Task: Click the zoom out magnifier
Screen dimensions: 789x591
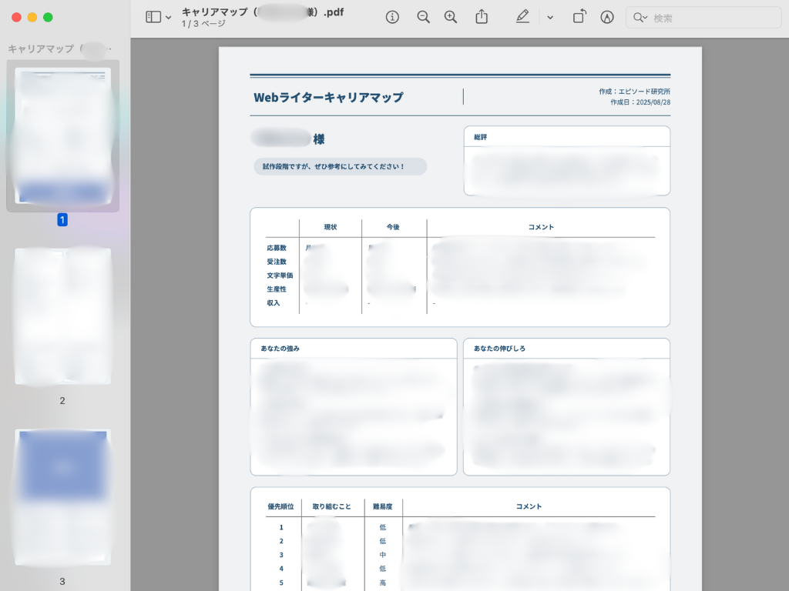Action: (x=423, y=17)
